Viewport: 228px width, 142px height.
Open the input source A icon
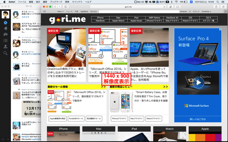191,2
